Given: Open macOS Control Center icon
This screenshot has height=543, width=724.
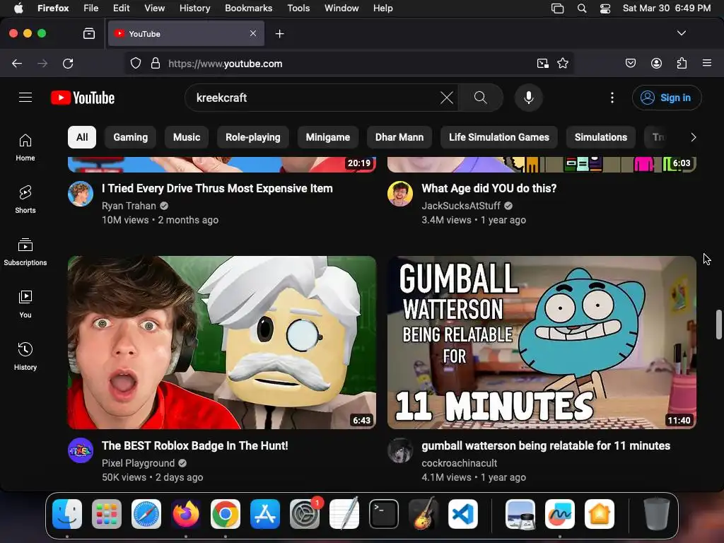Looking at the screenshot, I should pyautogui.click(x=605, y=8).
